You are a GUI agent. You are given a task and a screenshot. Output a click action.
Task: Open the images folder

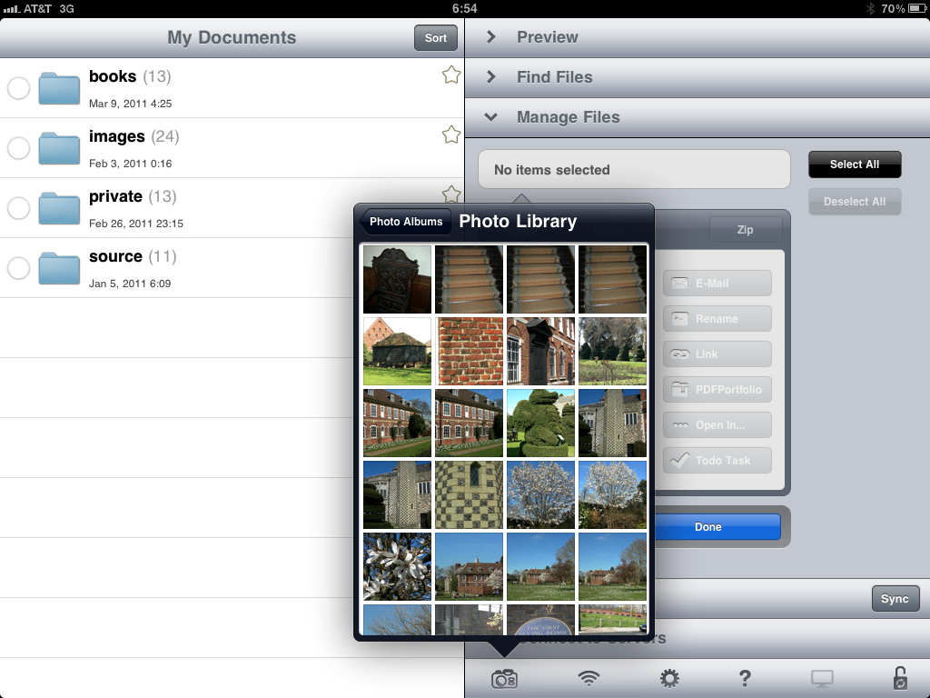[x=116, y=137]
